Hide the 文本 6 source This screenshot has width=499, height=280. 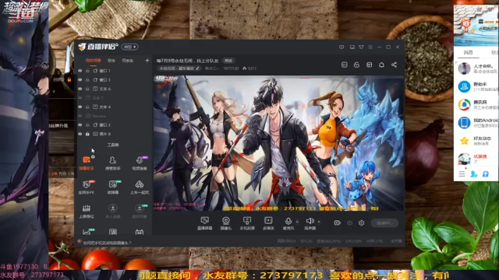click(x=80, y=89)
